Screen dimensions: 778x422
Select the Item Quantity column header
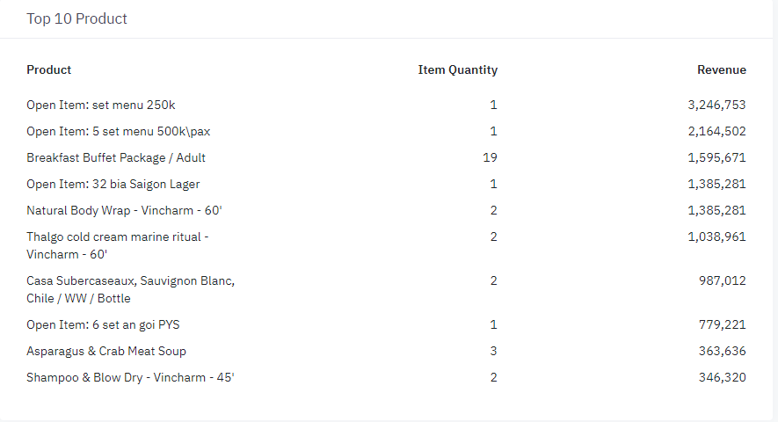click(x=457, y=69)
